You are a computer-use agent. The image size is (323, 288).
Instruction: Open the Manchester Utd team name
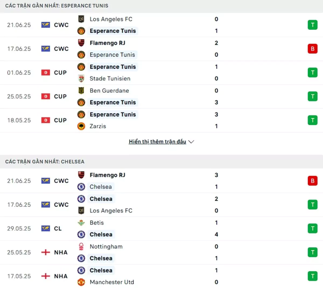click(112, 282)
